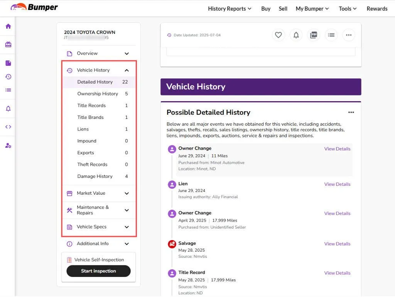Image resolution: width=395 pixels, height=297 pixels.
Task: Open the reports document sidebar icon
Action: (x=8, y=63)
